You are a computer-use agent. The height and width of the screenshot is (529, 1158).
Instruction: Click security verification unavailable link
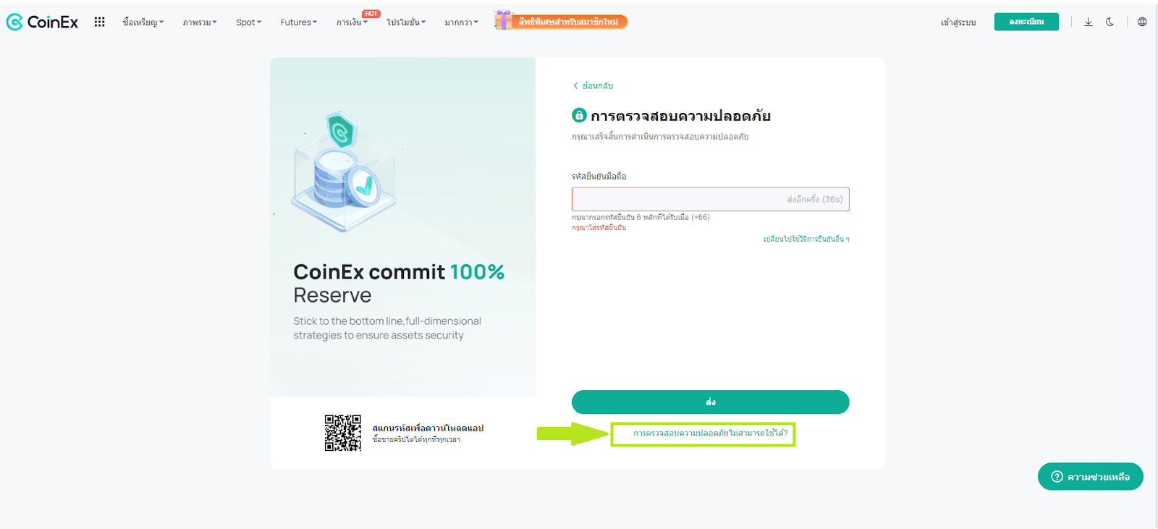[710, 433]
